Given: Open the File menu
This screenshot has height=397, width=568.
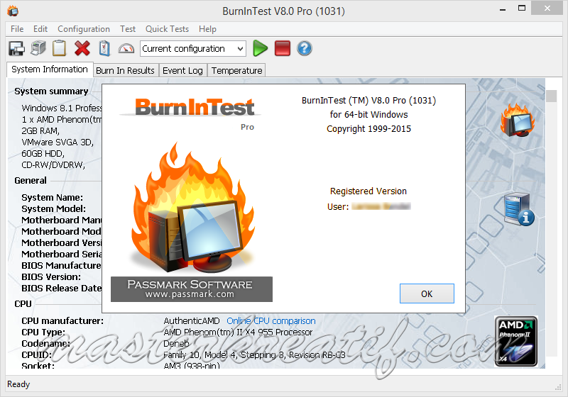Looking at the screenshot, I should click(17, 29).
